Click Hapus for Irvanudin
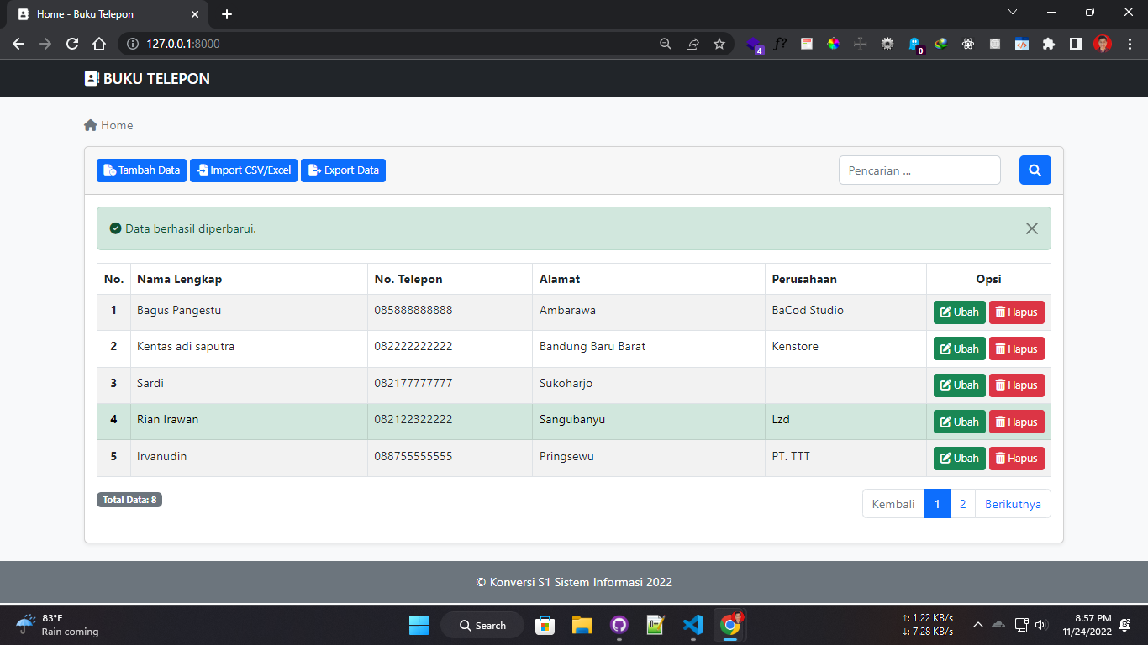The height and width of the screenshot is (645, 1148). tap(1016, 459)
